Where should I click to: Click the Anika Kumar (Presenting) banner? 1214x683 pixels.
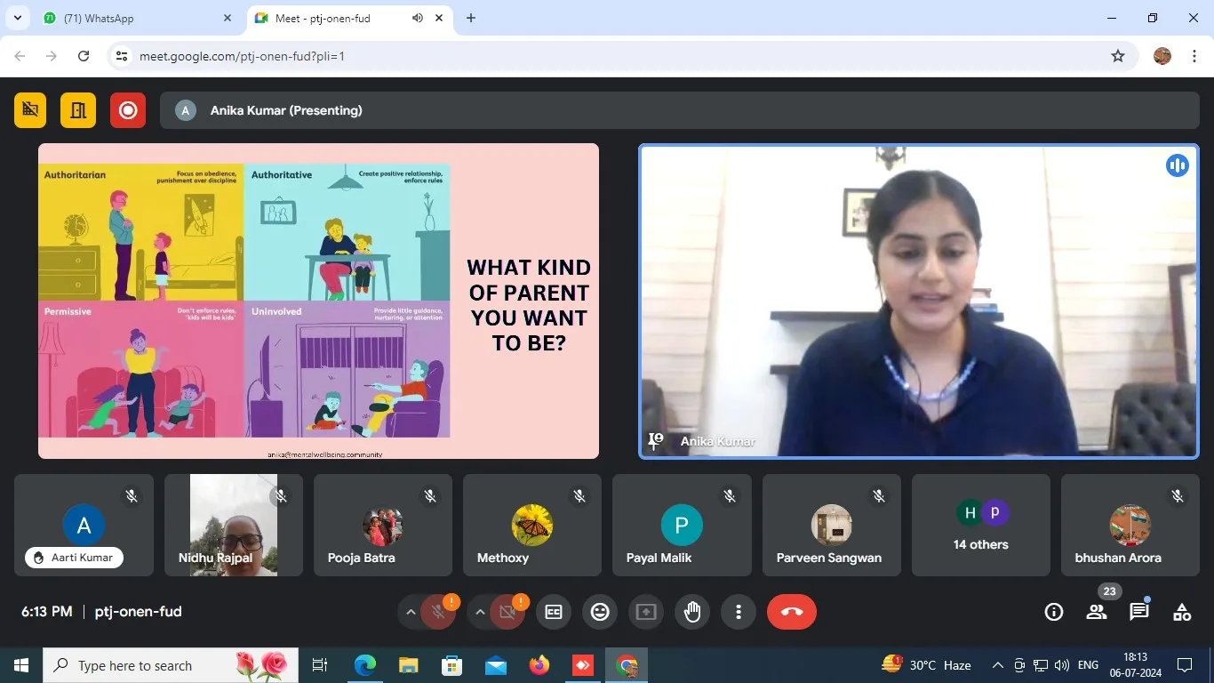click(679, 110)
